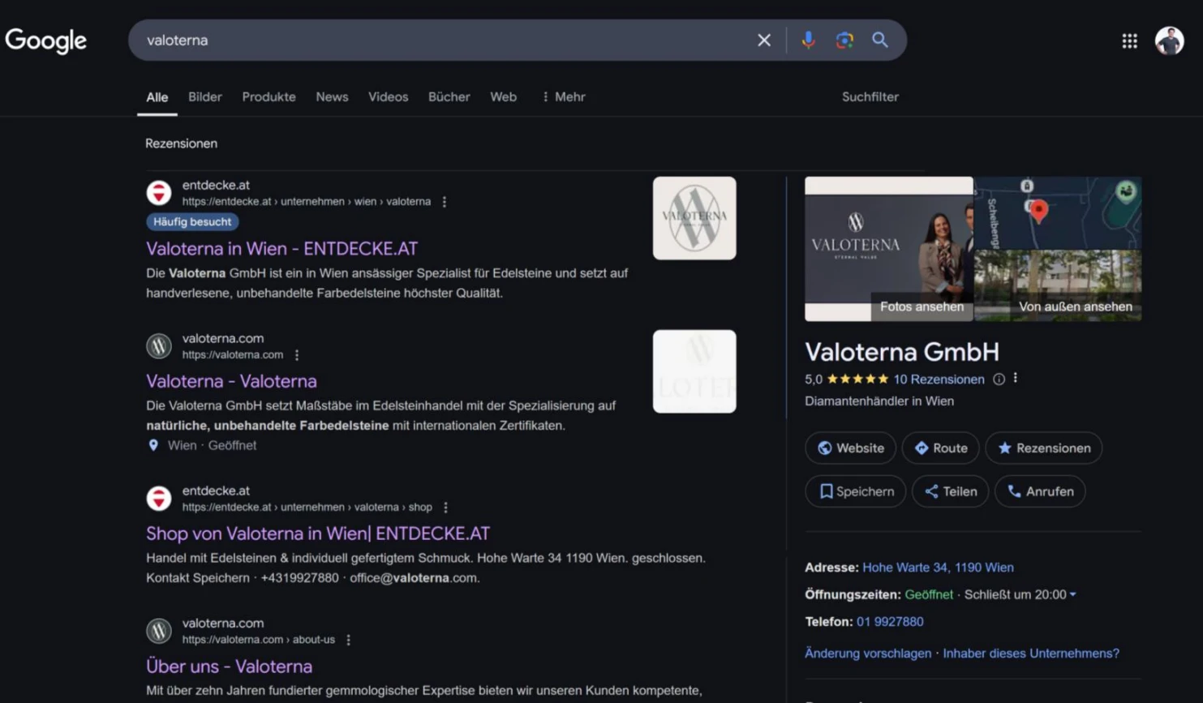Screen dimensions: 1203x703
Task: Click the Geöffnet status in Öffnungszeiten
Action: 929,594
